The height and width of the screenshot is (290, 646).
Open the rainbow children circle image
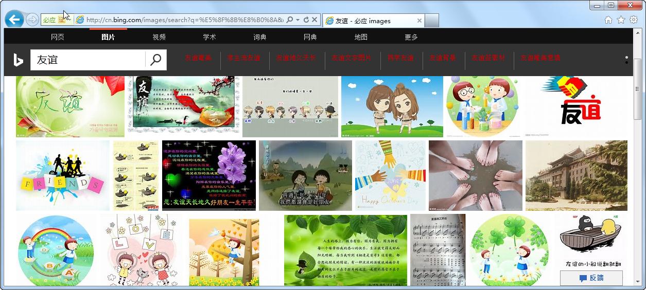(x=56, y=250)
